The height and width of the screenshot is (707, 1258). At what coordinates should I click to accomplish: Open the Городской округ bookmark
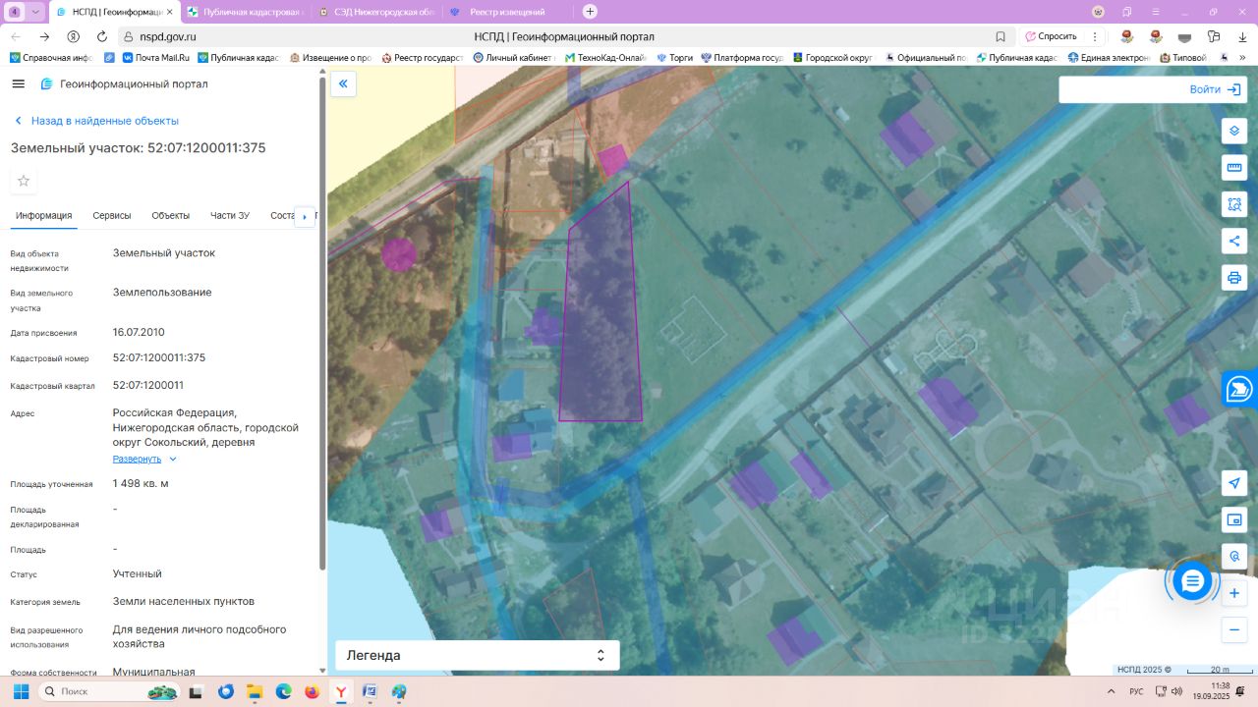tap(832, 58)
